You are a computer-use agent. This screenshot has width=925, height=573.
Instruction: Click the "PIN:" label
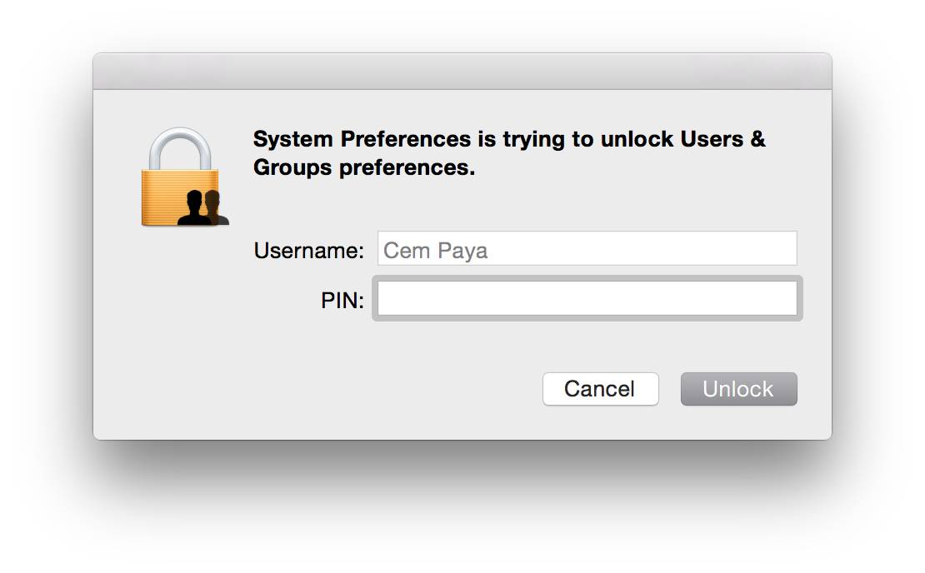pos(342,301)
